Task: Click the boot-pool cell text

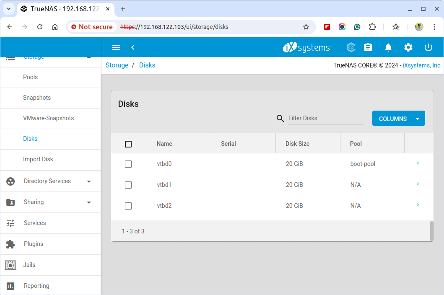Action: click(363, 164)
